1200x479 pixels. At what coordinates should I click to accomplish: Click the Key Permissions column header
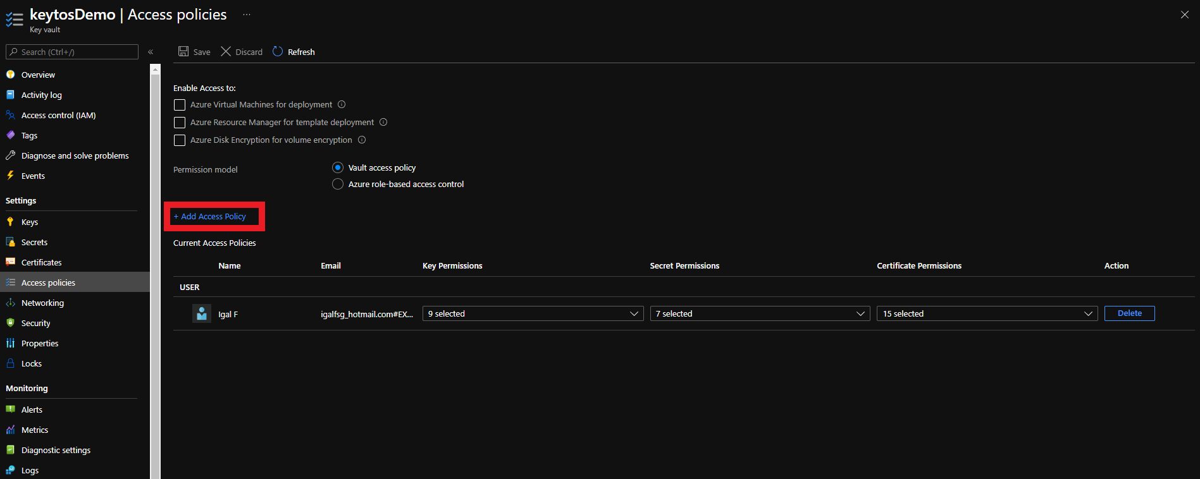point(452,266)
